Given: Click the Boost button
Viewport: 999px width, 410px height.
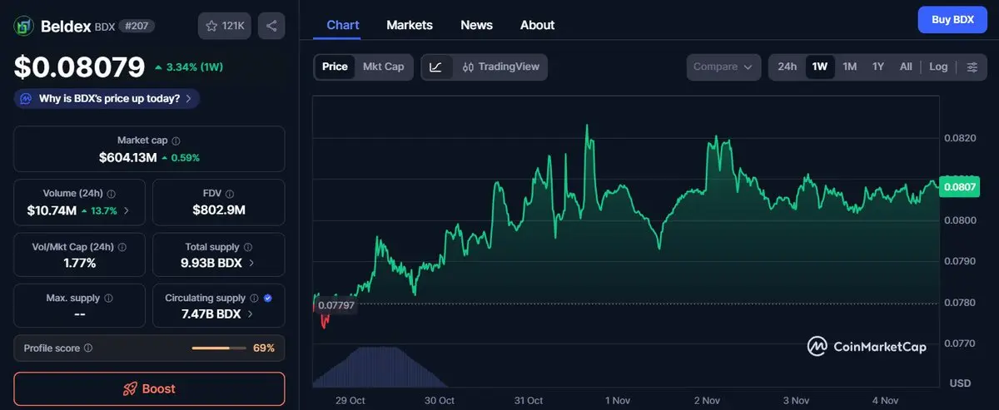Looking at the screenshot, I should pos(149,388).
